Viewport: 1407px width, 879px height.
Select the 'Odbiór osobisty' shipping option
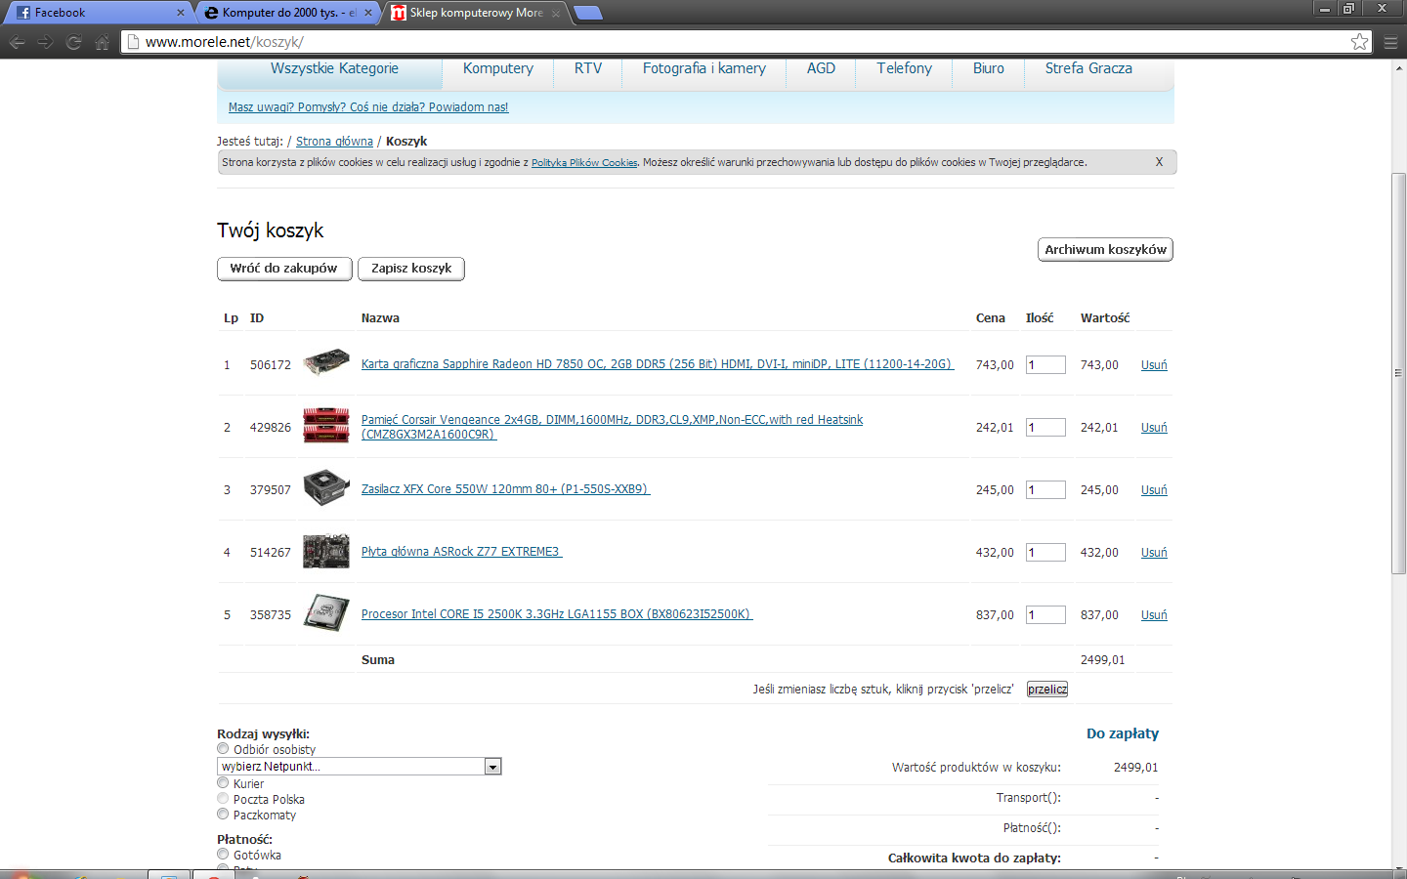[223, 749]
